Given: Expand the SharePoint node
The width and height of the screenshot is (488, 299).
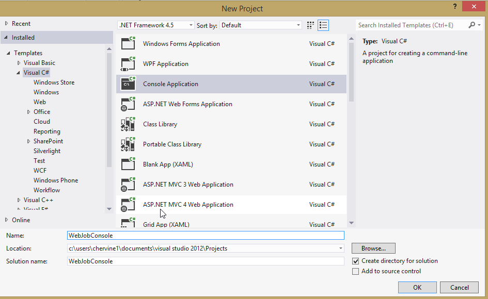Looking at the screenshot, I should click(28, 141).
